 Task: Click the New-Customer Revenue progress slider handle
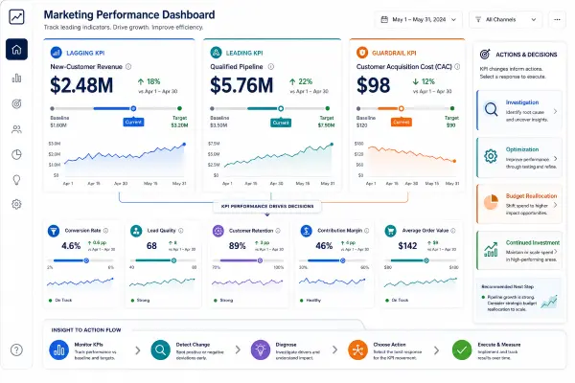(133, 108)
